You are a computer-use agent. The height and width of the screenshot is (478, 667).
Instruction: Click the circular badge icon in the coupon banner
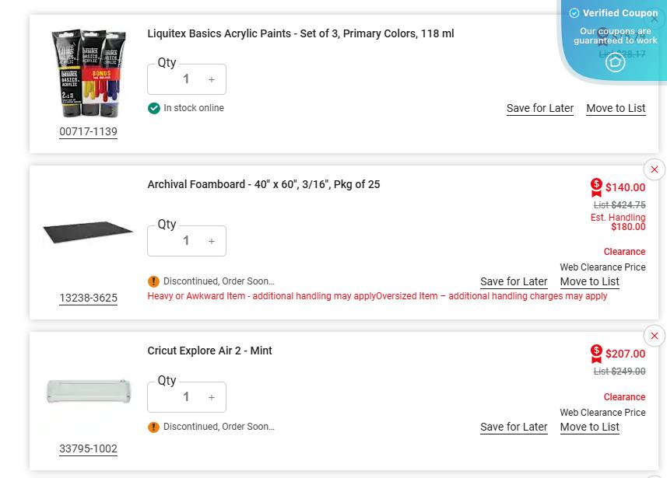[x=615, y=62]
